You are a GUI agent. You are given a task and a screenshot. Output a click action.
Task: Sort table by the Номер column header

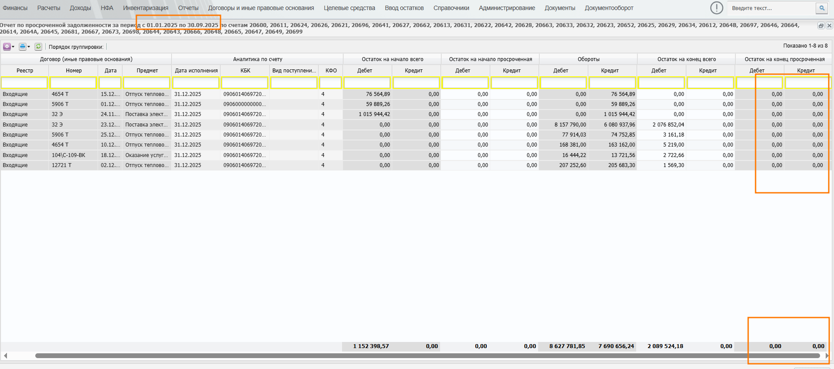[74, 70]
